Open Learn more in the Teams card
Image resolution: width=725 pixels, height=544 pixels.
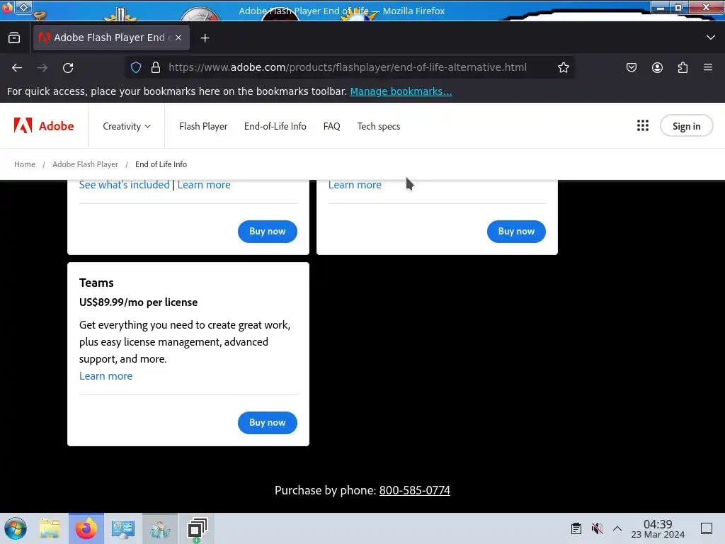pos(106,376)
